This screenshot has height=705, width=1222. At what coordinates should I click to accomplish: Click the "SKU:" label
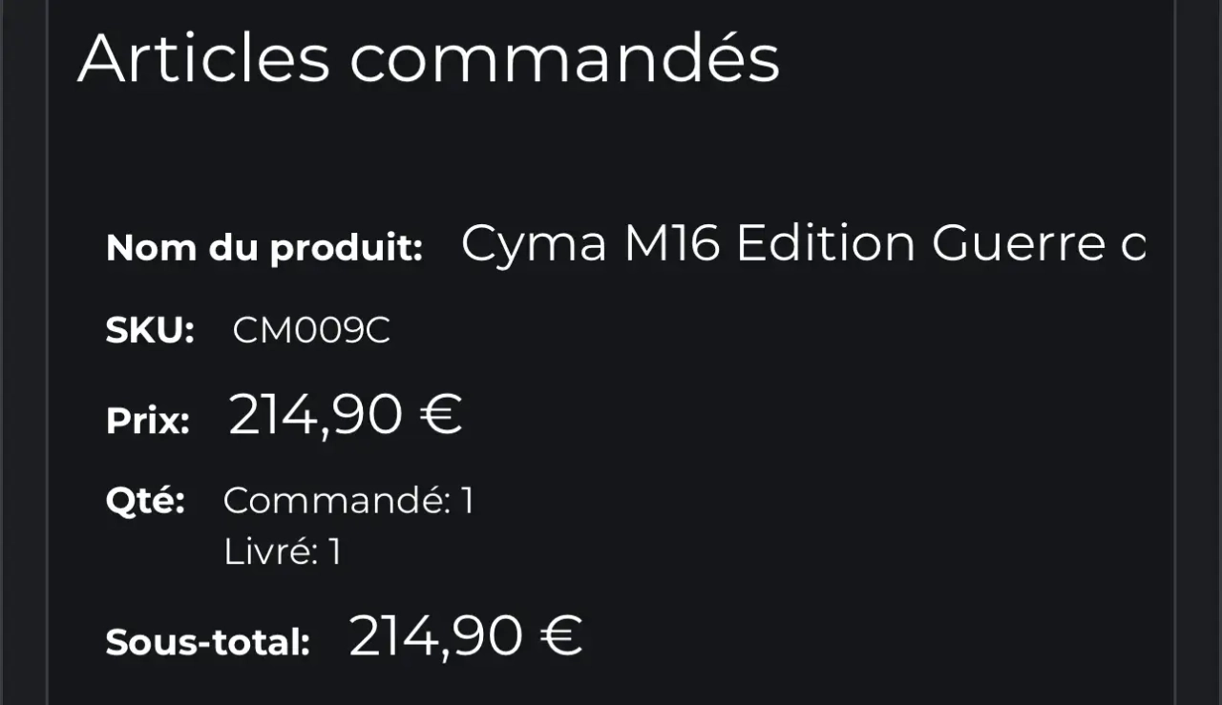coord(150,332)
